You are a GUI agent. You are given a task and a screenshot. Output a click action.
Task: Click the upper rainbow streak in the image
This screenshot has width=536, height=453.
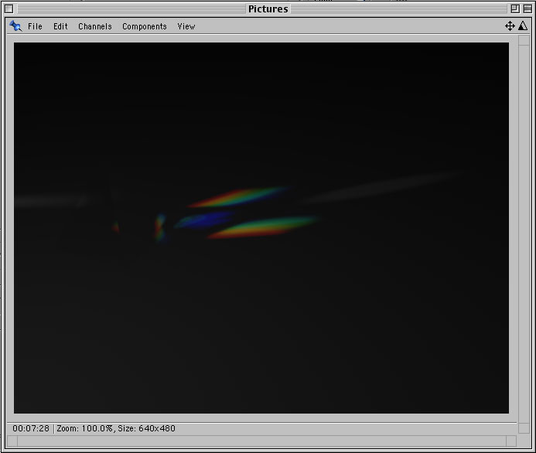[241, 197]
